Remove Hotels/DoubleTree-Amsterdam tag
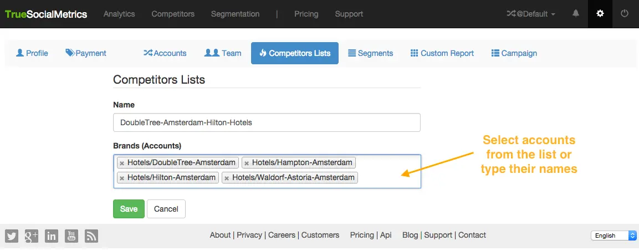 [x=122, y=163]
